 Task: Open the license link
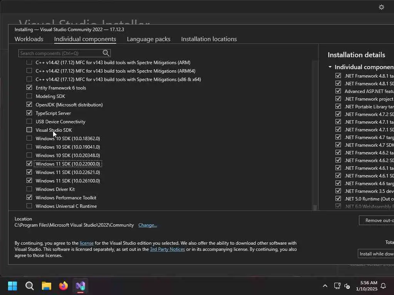(87, 243)
